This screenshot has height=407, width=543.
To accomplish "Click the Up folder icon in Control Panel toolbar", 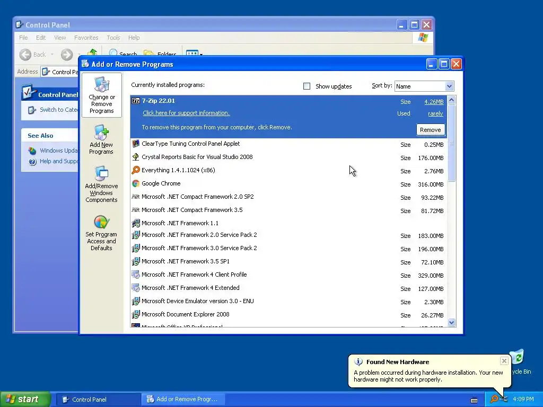I will 92,52.
